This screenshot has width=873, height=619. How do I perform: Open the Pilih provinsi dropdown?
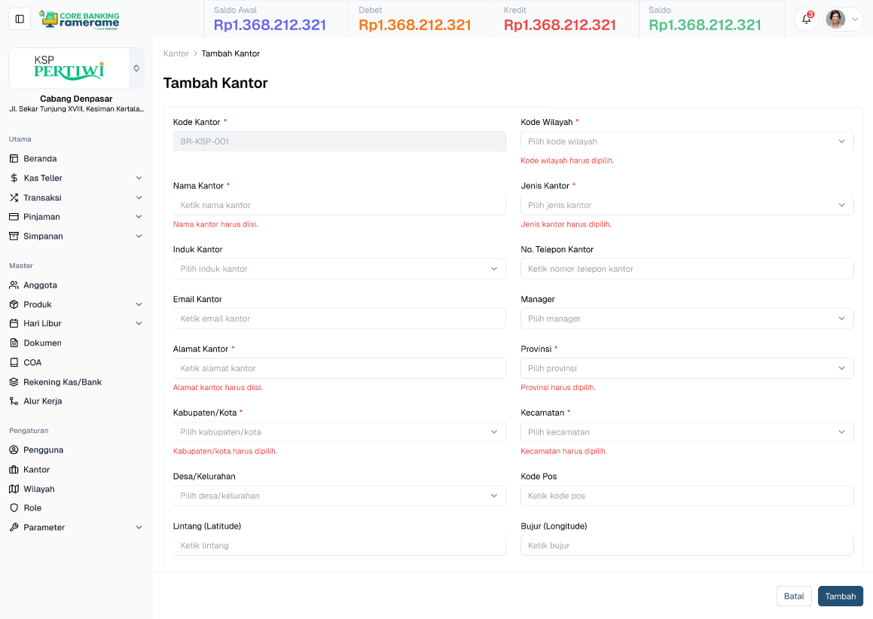point(686,368)
